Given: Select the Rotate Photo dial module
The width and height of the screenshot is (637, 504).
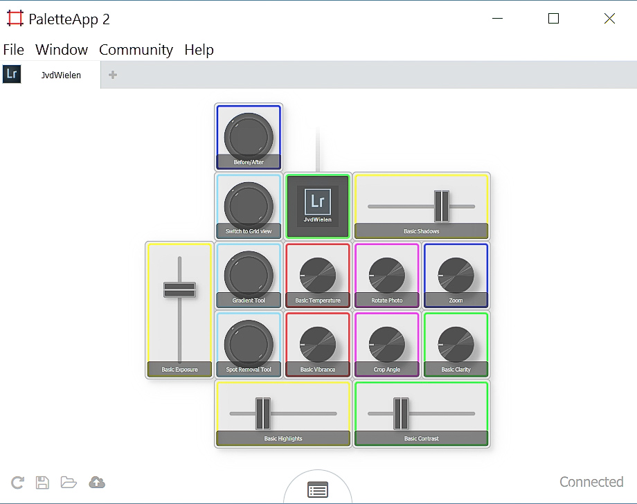Looking at the screenshot, I should (387, 275).
